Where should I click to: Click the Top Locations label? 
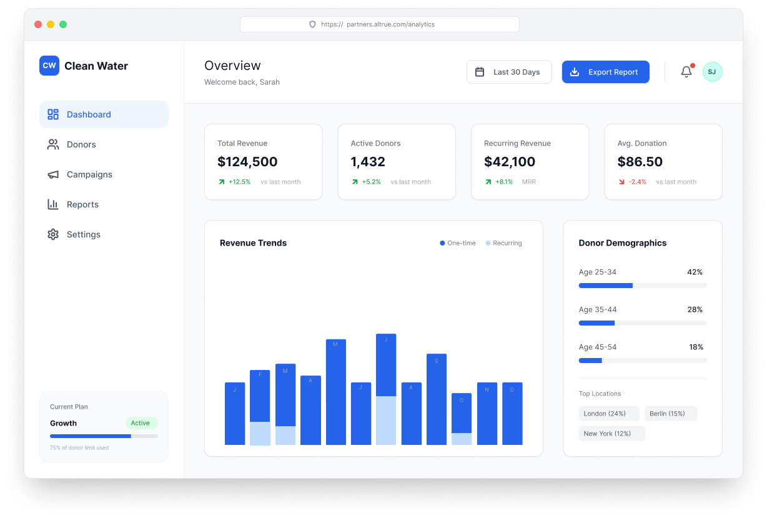(600, 394)
